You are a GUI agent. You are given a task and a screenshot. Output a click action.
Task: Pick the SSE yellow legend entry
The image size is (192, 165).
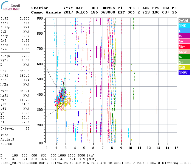(184, 67)
